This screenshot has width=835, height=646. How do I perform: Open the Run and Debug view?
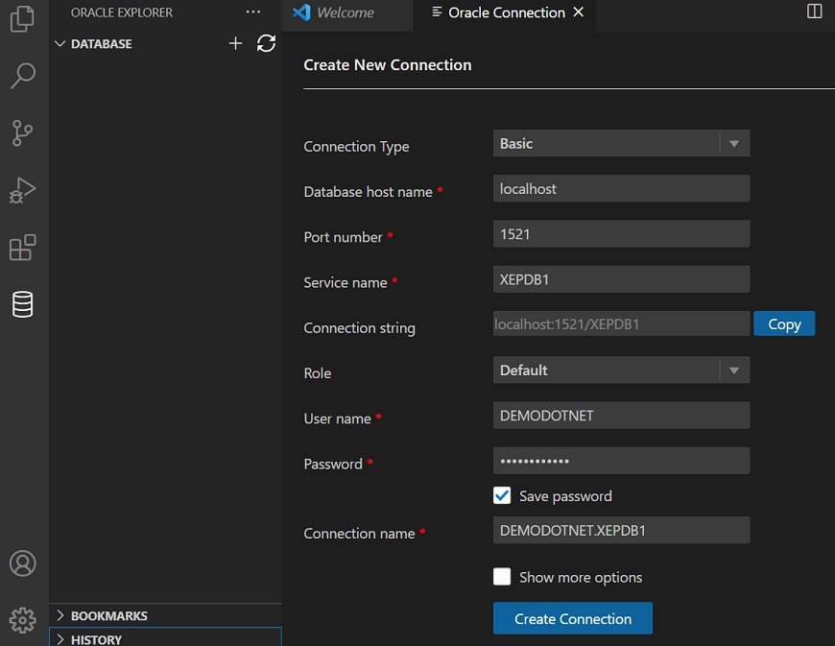[22, 190]
